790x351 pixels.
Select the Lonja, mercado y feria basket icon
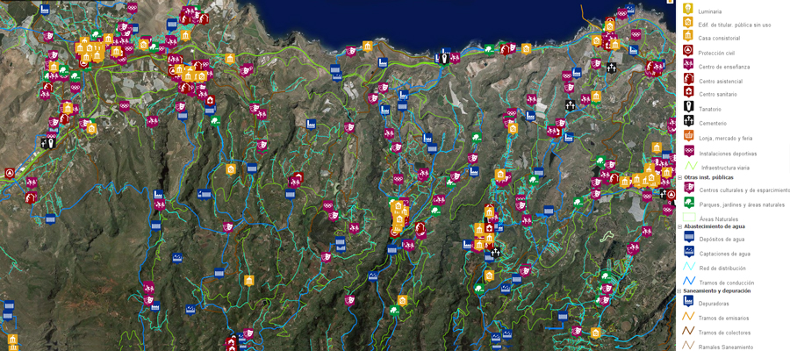(687, 135)
